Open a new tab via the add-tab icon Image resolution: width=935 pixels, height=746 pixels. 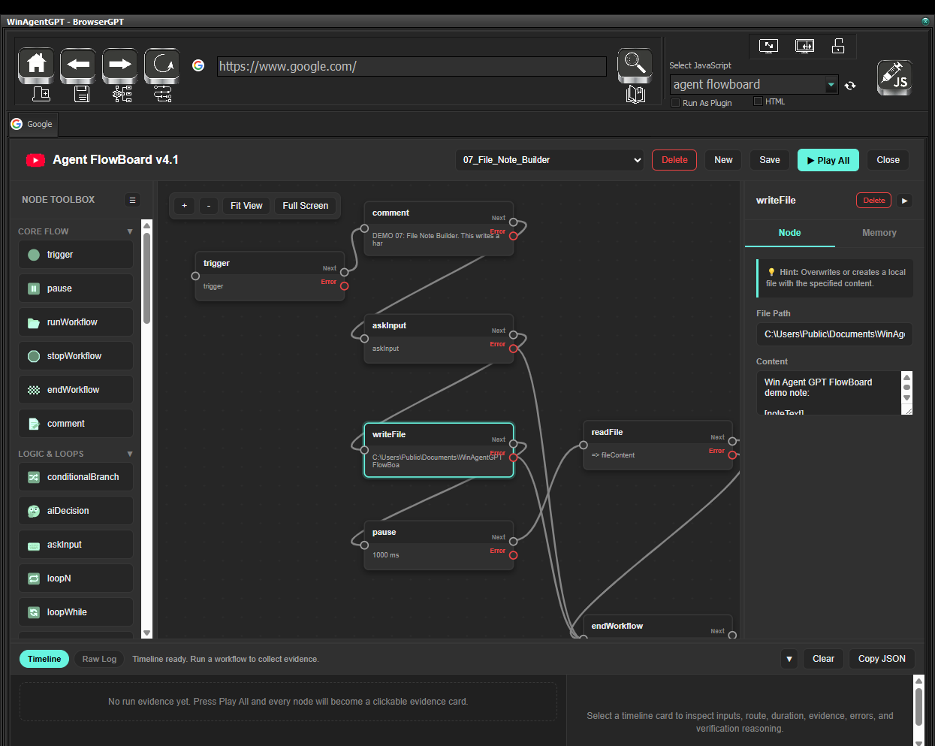(41, 94)
